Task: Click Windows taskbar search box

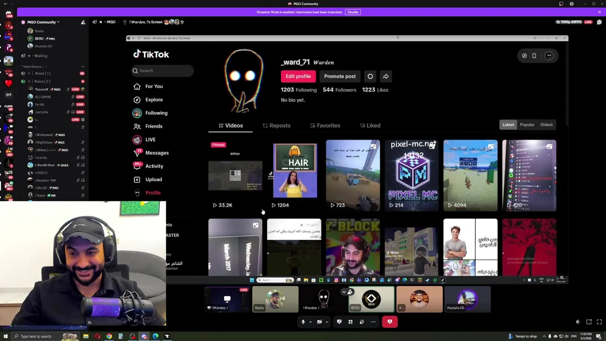Action: coord(46,336)
